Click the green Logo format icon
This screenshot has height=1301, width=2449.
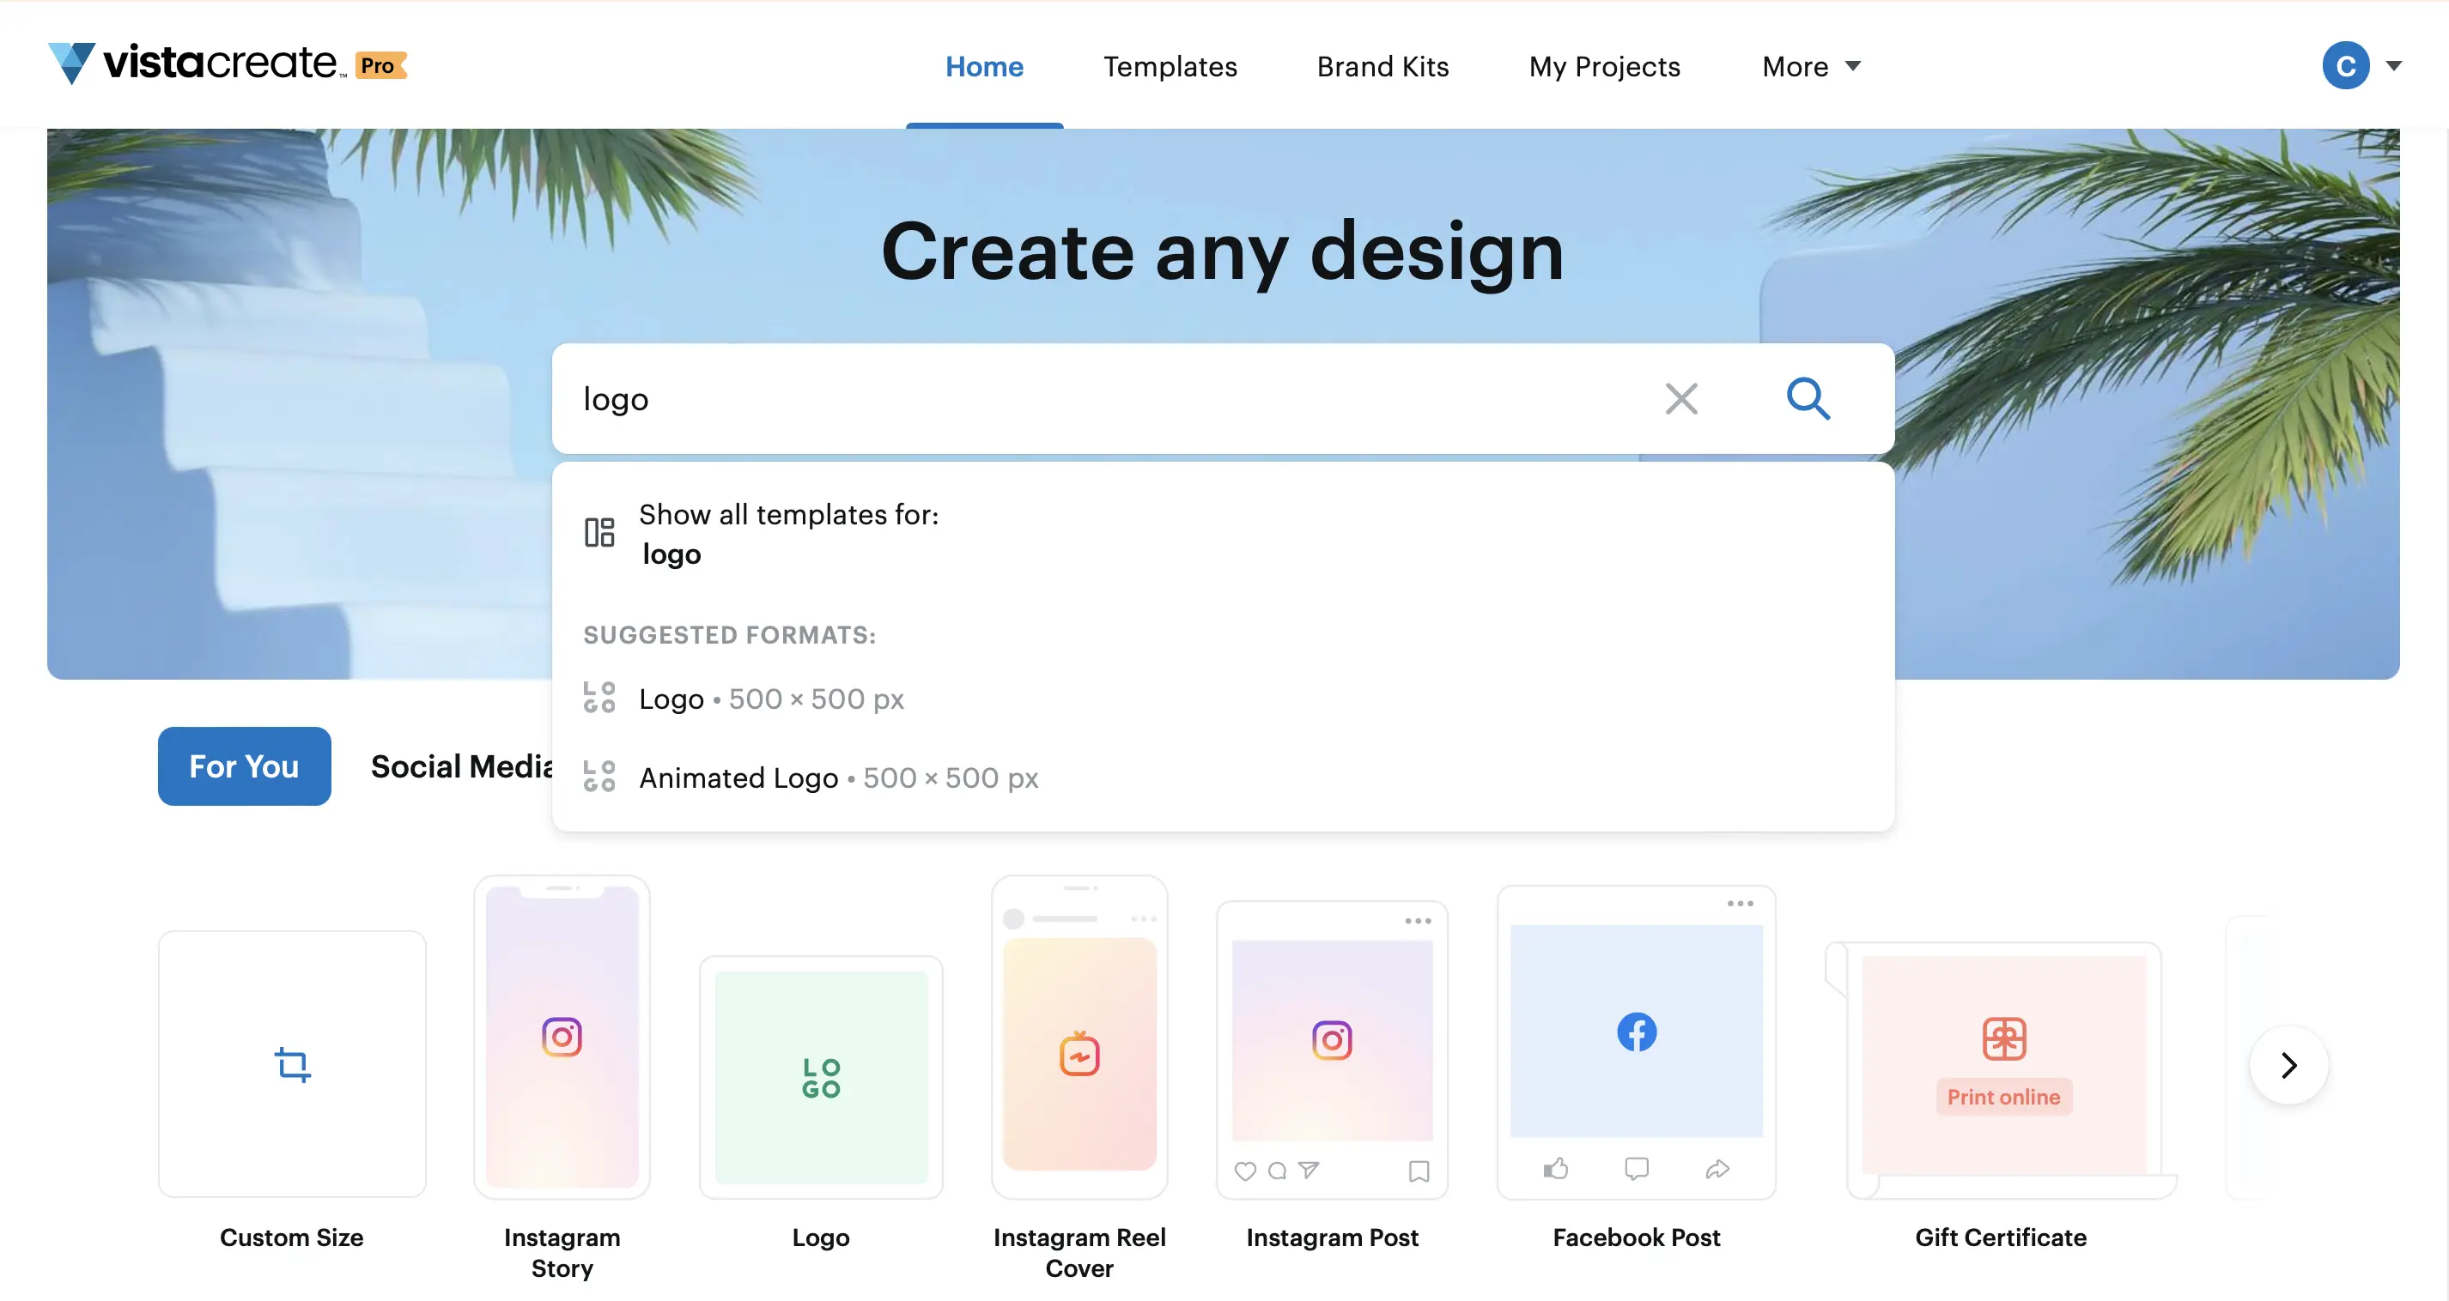820,1077
